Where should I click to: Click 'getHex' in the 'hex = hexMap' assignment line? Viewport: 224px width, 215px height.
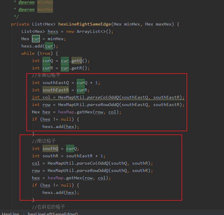click(74, 178)
